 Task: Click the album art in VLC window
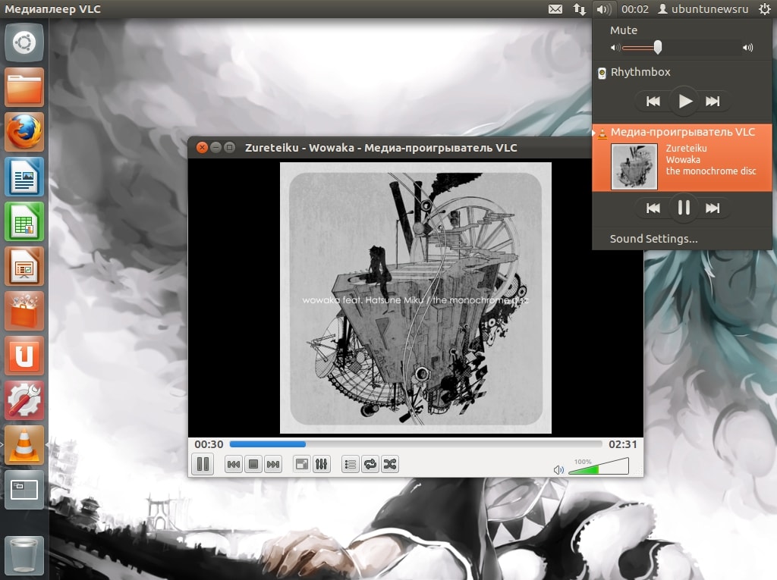[416, 298]
